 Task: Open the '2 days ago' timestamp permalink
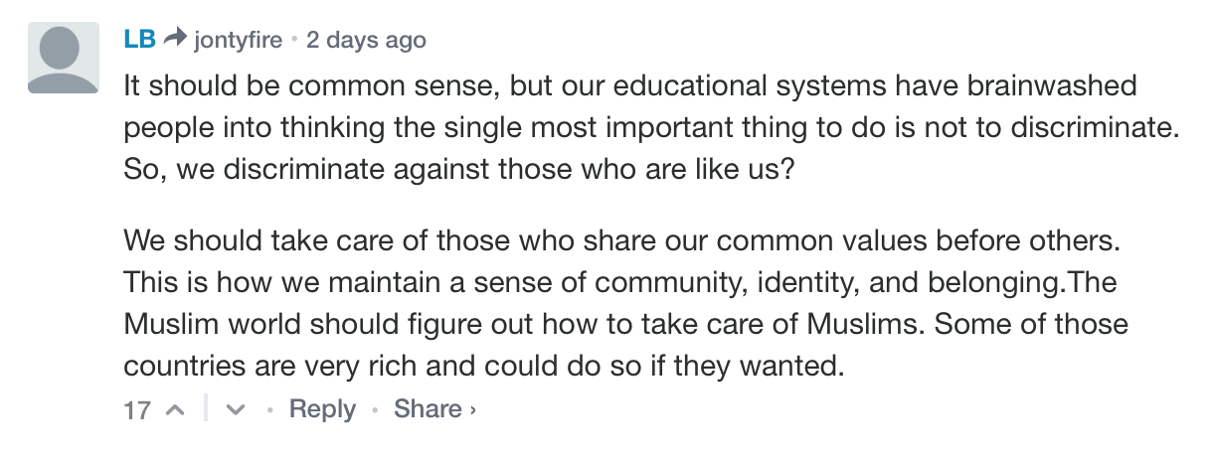click(366, 40)
